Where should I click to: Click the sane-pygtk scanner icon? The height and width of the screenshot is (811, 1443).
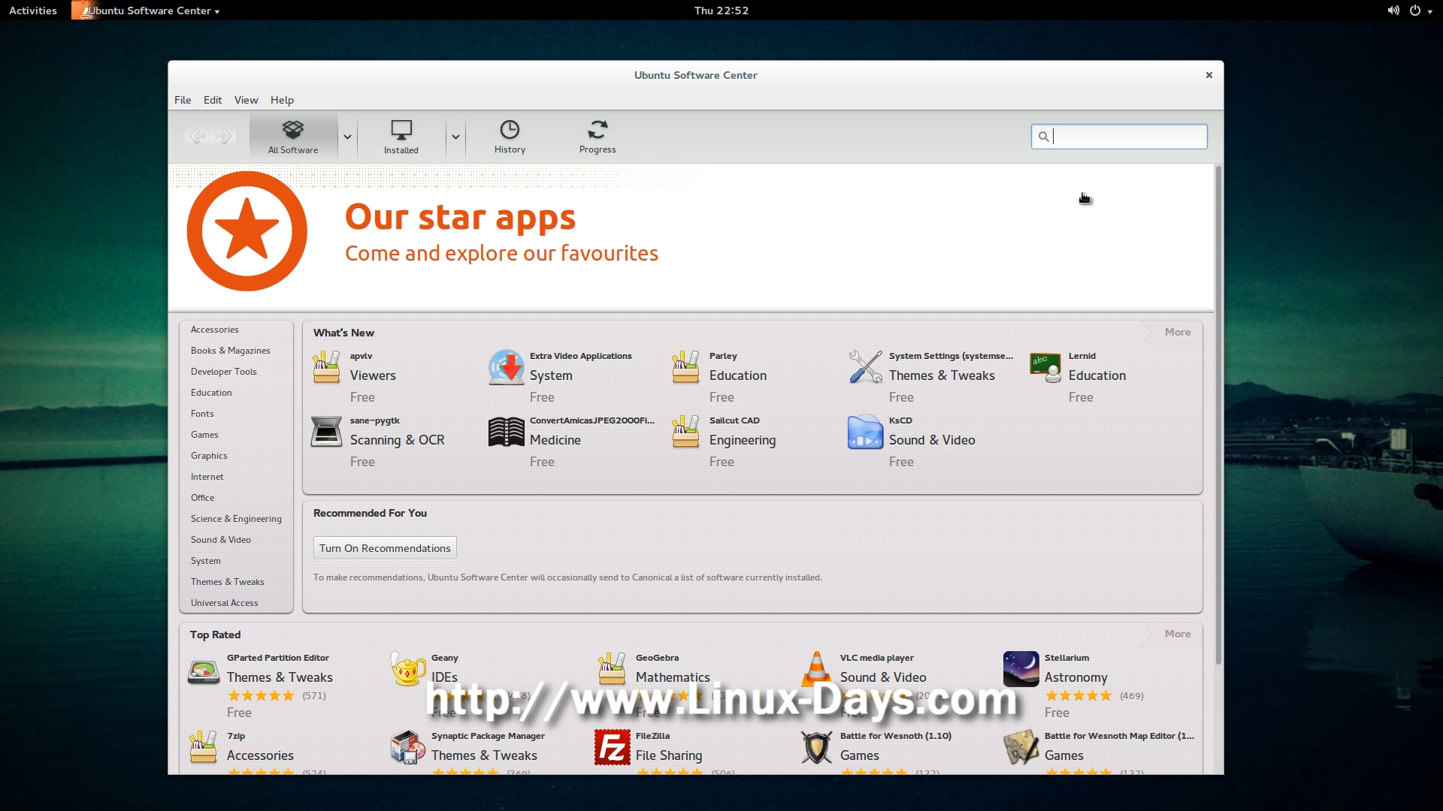(326, 432)
